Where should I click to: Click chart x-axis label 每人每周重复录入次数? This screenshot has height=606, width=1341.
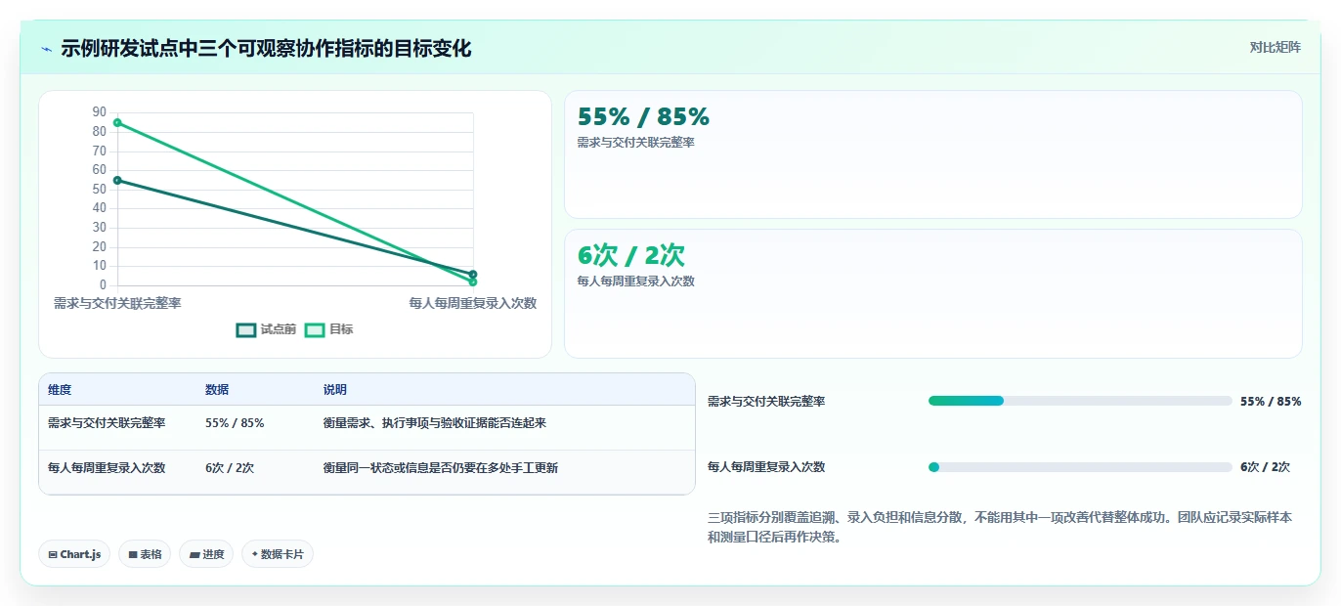tap(473, 303)
